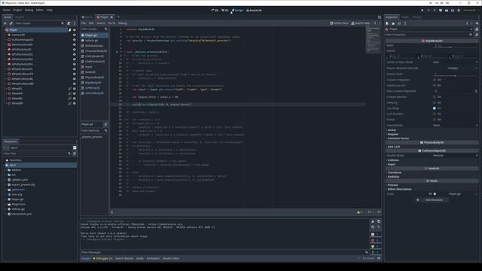The width and height of the screenshot is (482, 271).
Task: Switch to the 3D workspace
Action: (x=225, y=10)
